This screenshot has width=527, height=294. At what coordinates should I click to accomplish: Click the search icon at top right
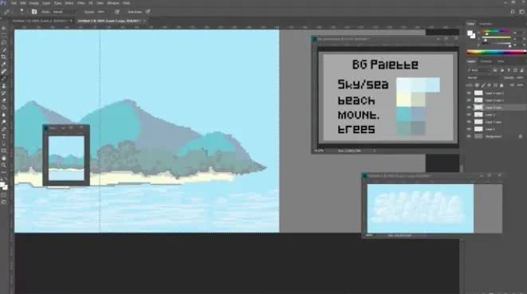[512, 12]
